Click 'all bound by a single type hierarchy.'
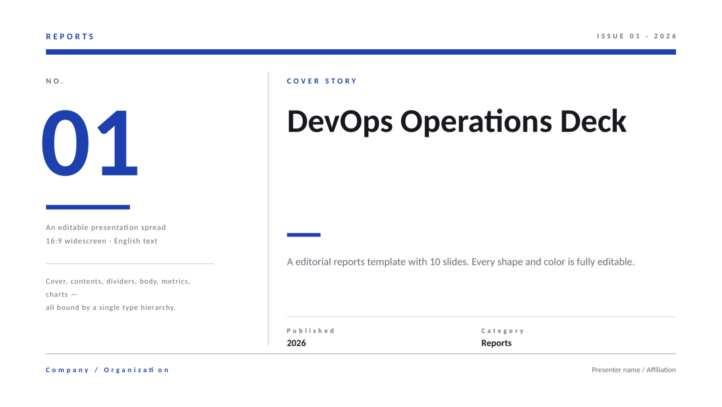Image resolution: width=722 pixels, height=407 pixels. 111,308
